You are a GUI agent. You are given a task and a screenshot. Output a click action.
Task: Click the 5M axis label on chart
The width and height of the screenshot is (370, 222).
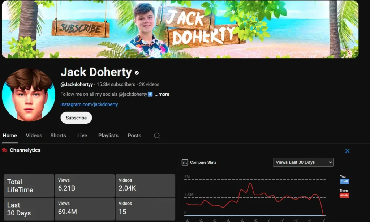187,177
